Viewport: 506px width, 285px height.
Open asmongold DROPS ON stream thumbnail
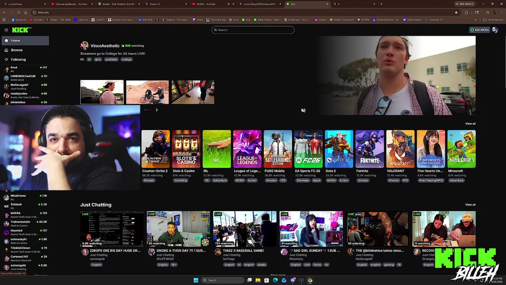point(112,229)
